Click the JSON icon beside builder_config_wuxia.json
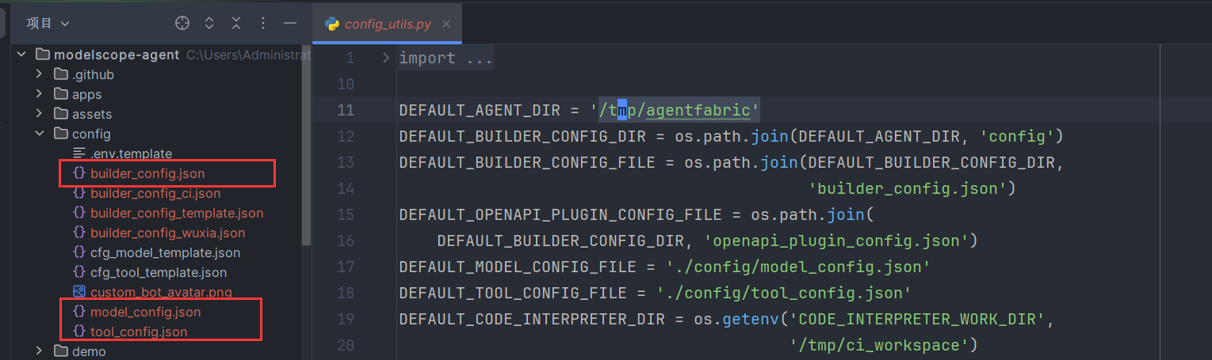Viewport: 1212px width, 360px height. pyautogui.click(x=78, y=233)
